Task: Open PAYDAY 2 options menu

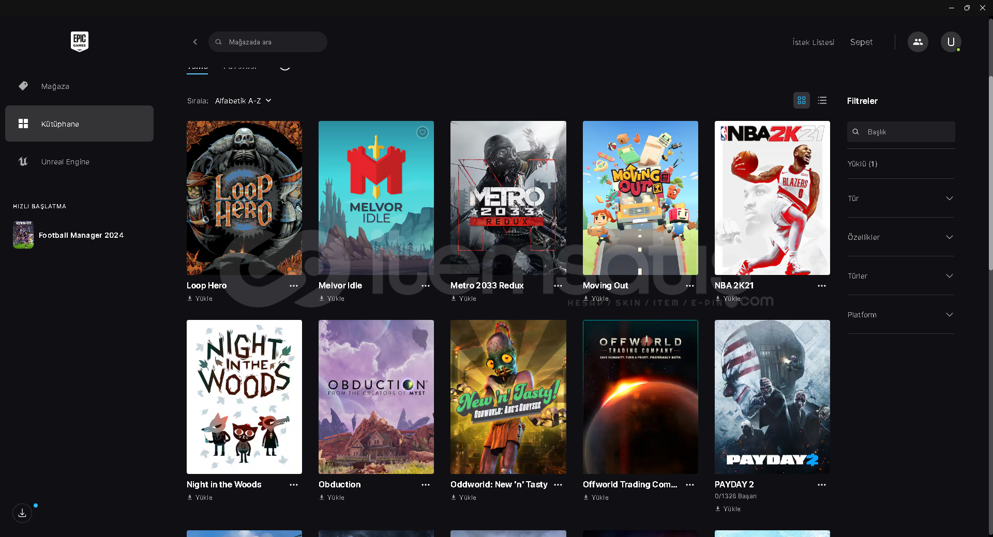Action: click(822, 485)
